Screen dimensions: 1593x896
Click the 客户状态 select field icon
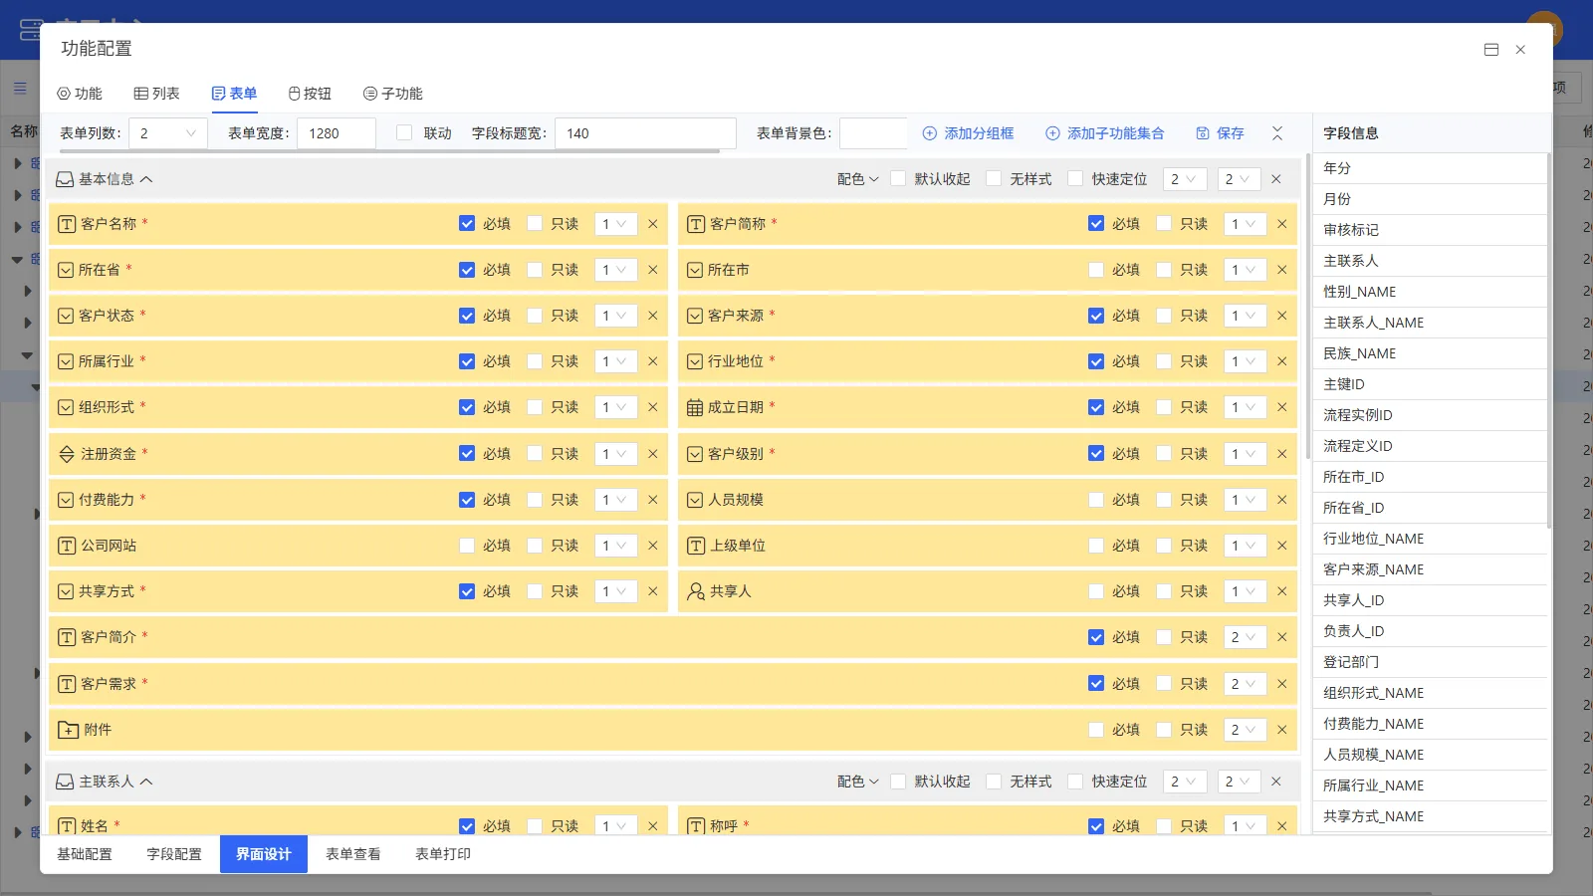(x=66, y=316)
